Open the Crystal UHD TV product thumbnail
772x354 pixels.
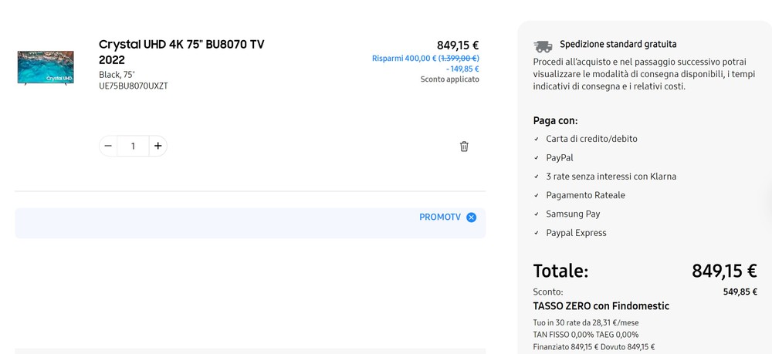46,67
